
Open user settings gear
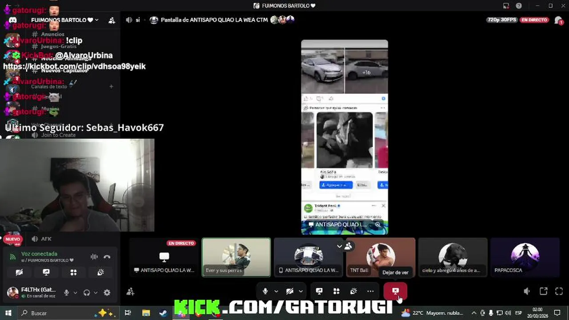(107, 292)
